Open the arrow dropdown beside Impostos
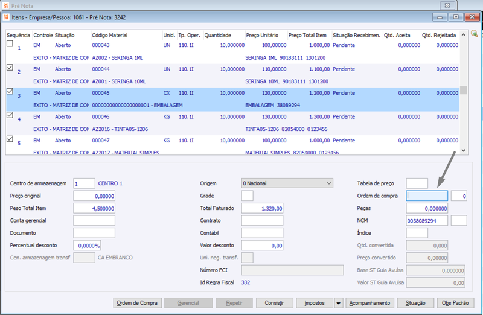Image resolution: width=483 pixels, height=315 pixels. pos(338,303)
